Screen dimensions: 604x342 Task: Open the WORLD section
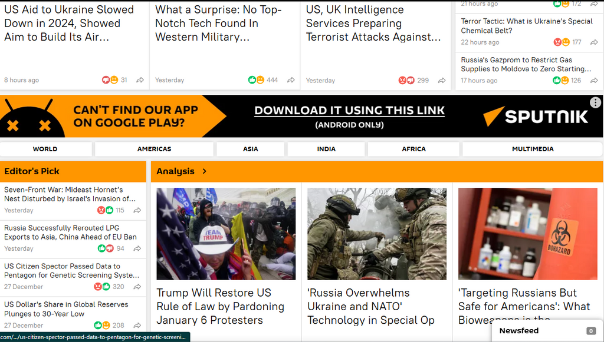45,149
